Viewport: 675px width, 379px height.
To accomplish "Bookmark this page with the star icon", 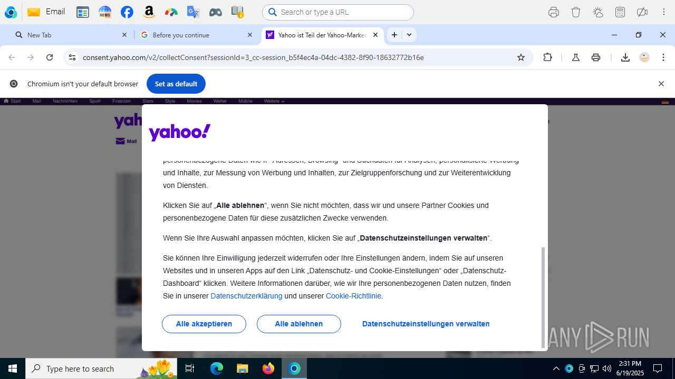I will coord(521,57).
